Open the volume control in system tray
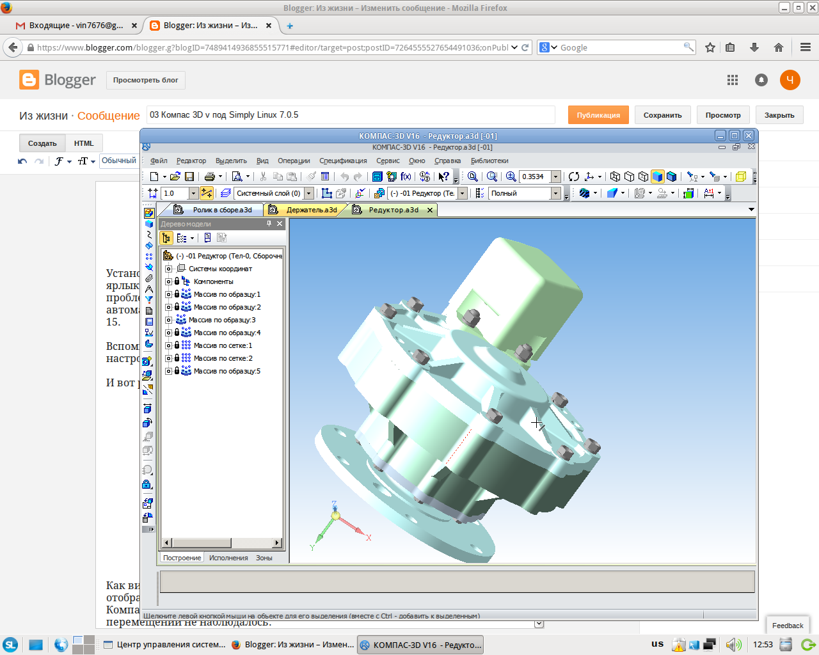 (734, 645)
